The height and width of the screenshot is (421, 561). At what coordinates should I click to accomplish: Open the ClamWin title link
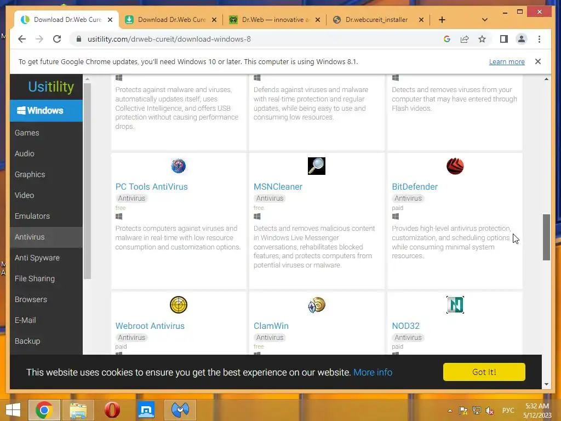pyautogui.click(x=271, y=326)
